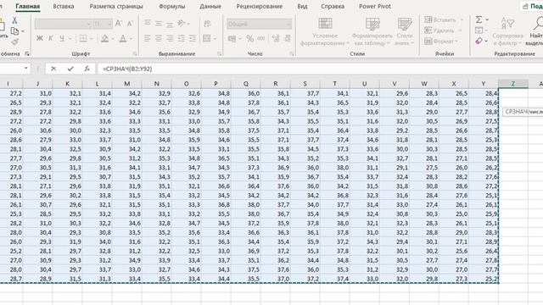
Task: Select column Z header
Action: click(x=512, y=84)
